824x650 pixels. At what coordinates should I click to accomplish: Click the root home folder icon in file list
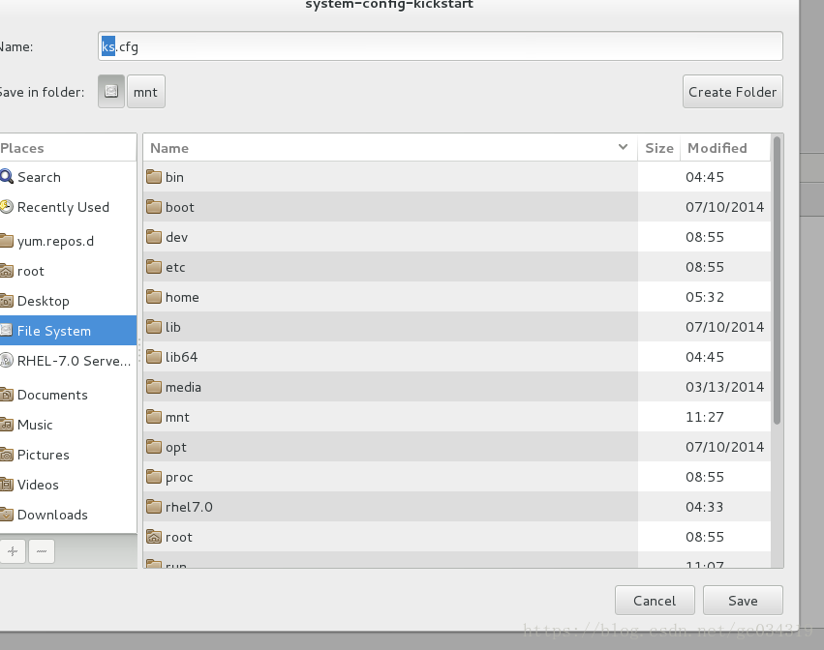click(154, 537)
